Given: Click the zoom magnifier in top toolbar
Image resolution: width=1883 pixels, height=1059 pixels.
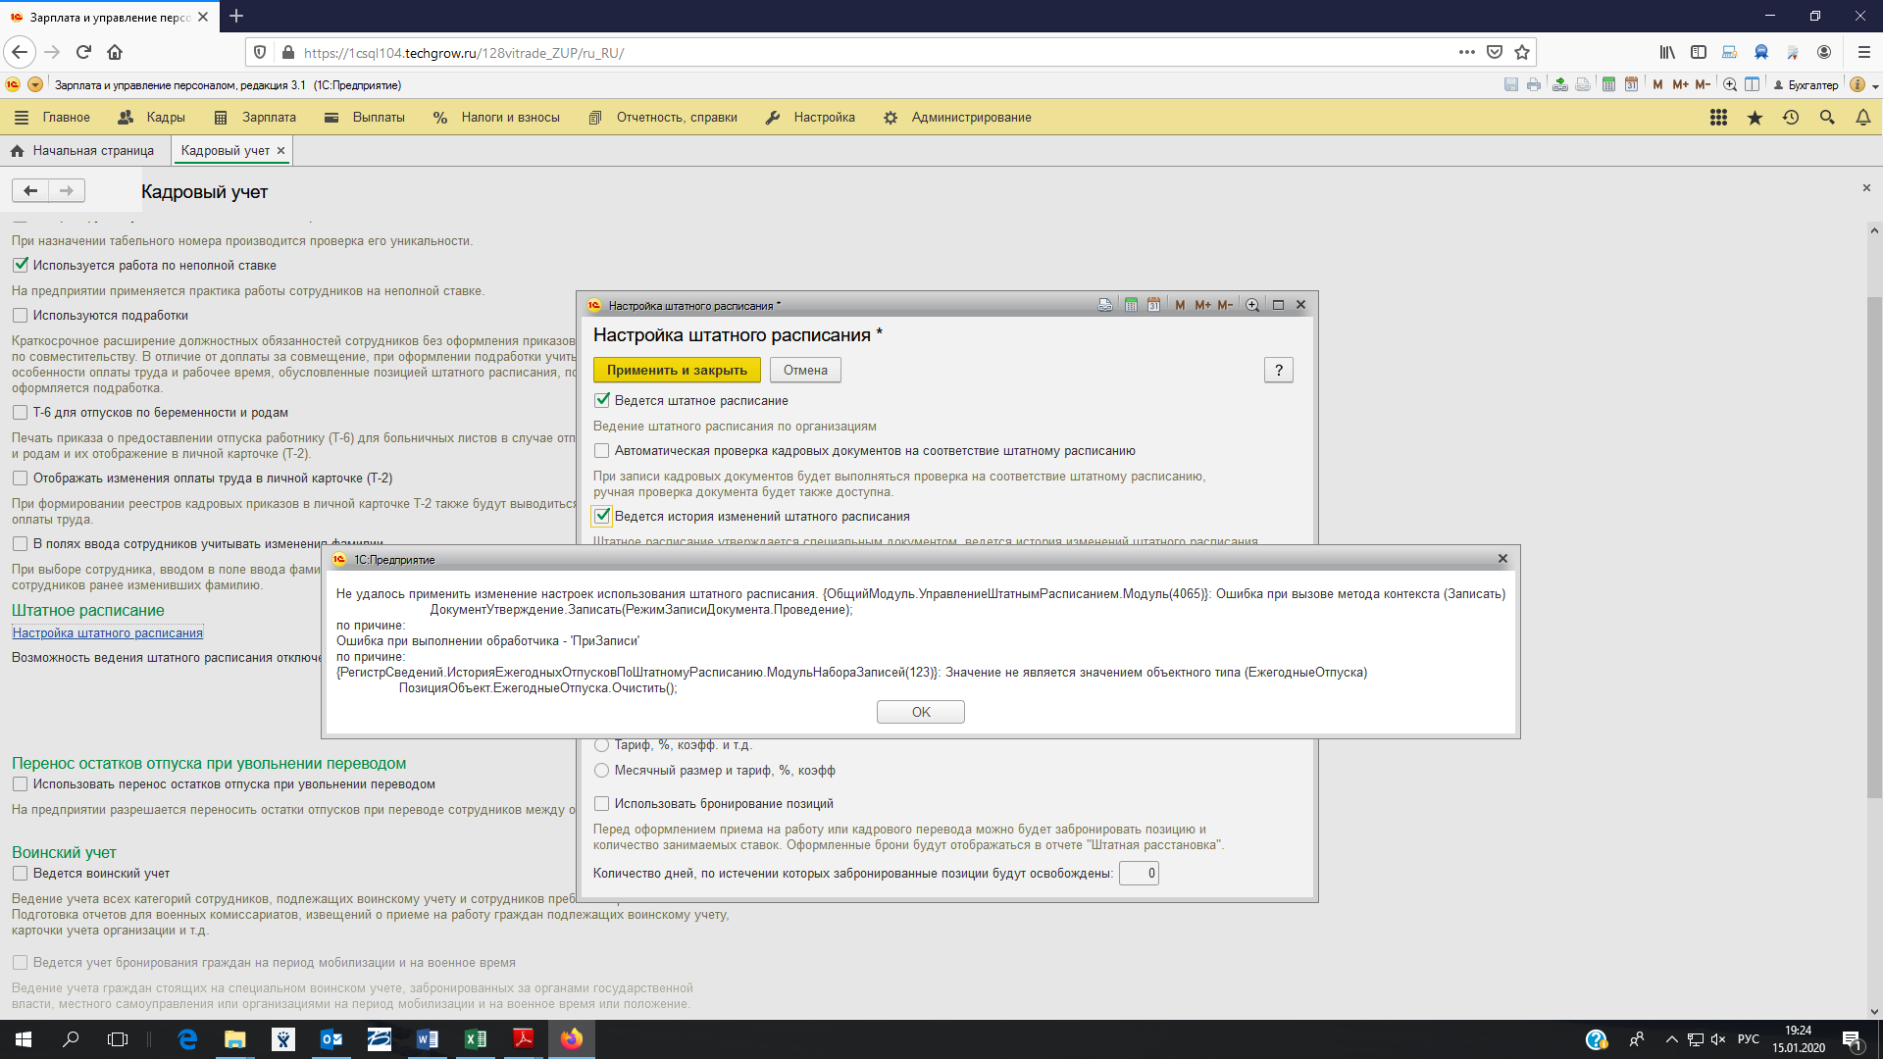Looking at the screenshot, I should pyautogui.click(x=1730, y=85).
